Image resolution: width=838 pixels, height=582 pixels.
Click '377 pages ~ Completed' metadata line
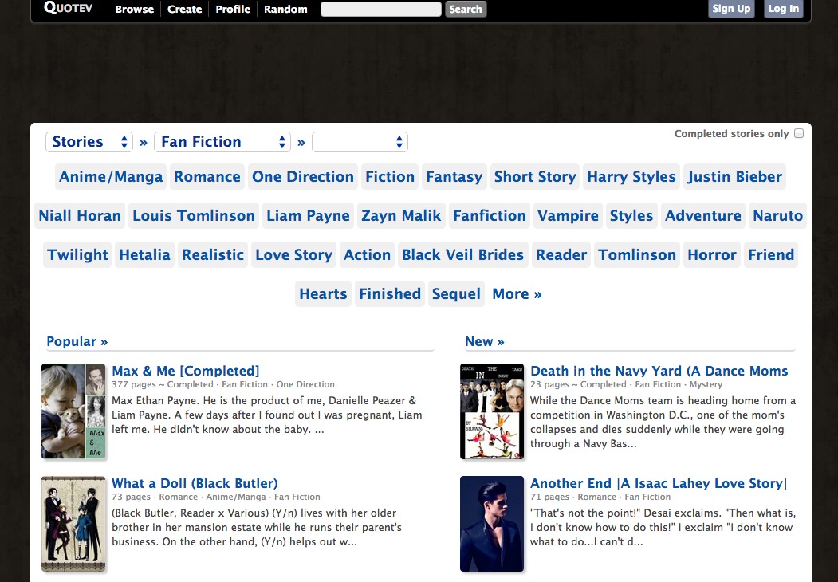coord(223,384)
